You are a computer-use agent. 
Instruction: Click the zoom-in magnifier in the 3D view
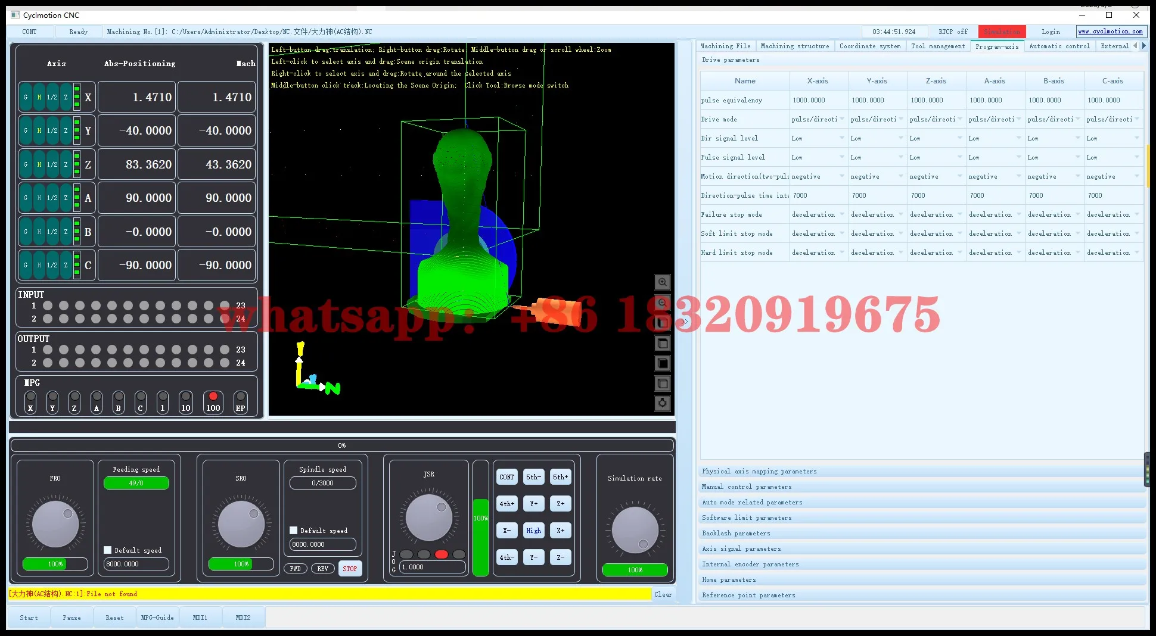coord(662,282)
